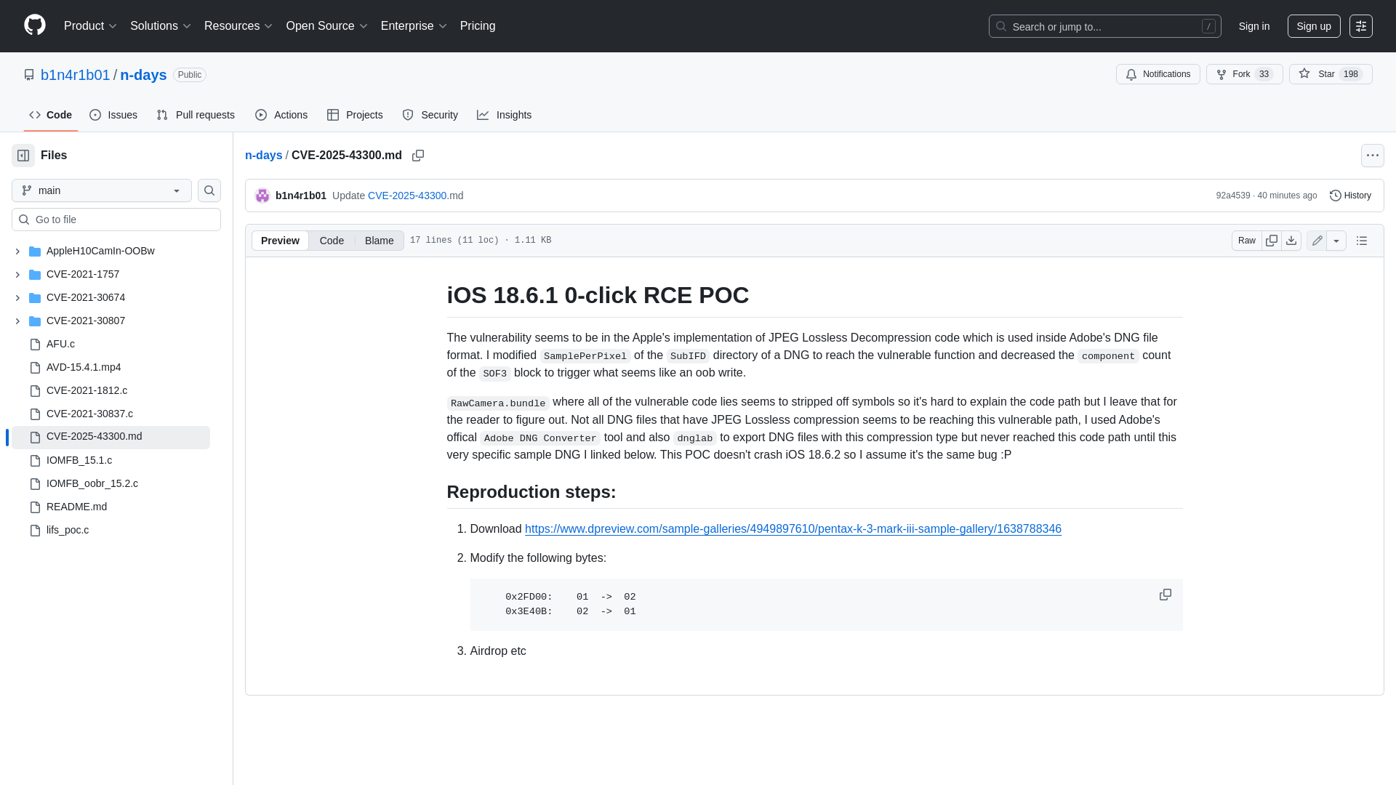This screenshot has width=1396, height=785.
Task: Open the Security tab
Action: coord(430,115)
